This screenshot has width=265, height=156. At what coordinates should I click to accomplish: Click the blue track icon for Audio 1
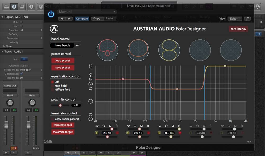[x=24, y=59]
